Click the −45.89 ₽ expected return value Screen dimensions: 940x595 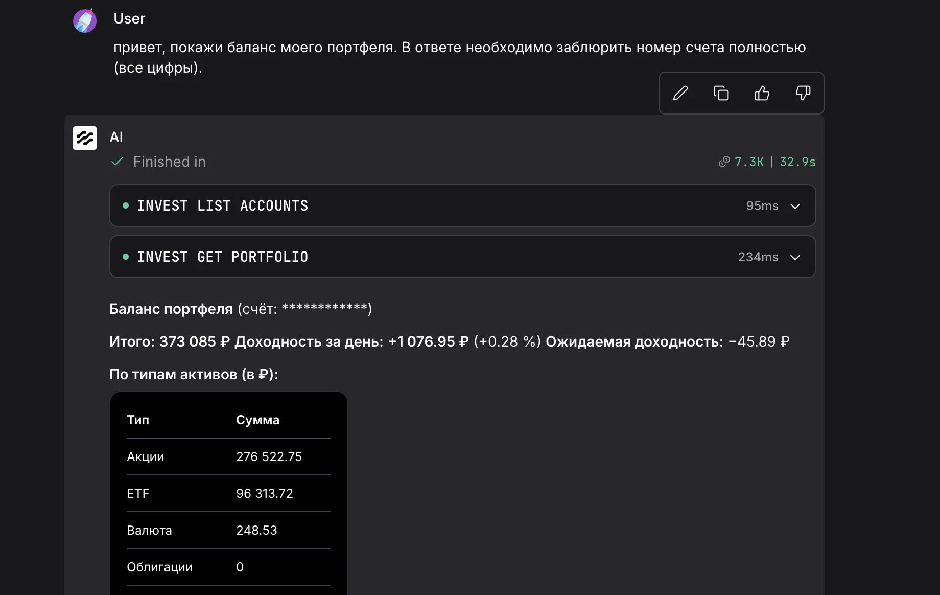point(759,341)
